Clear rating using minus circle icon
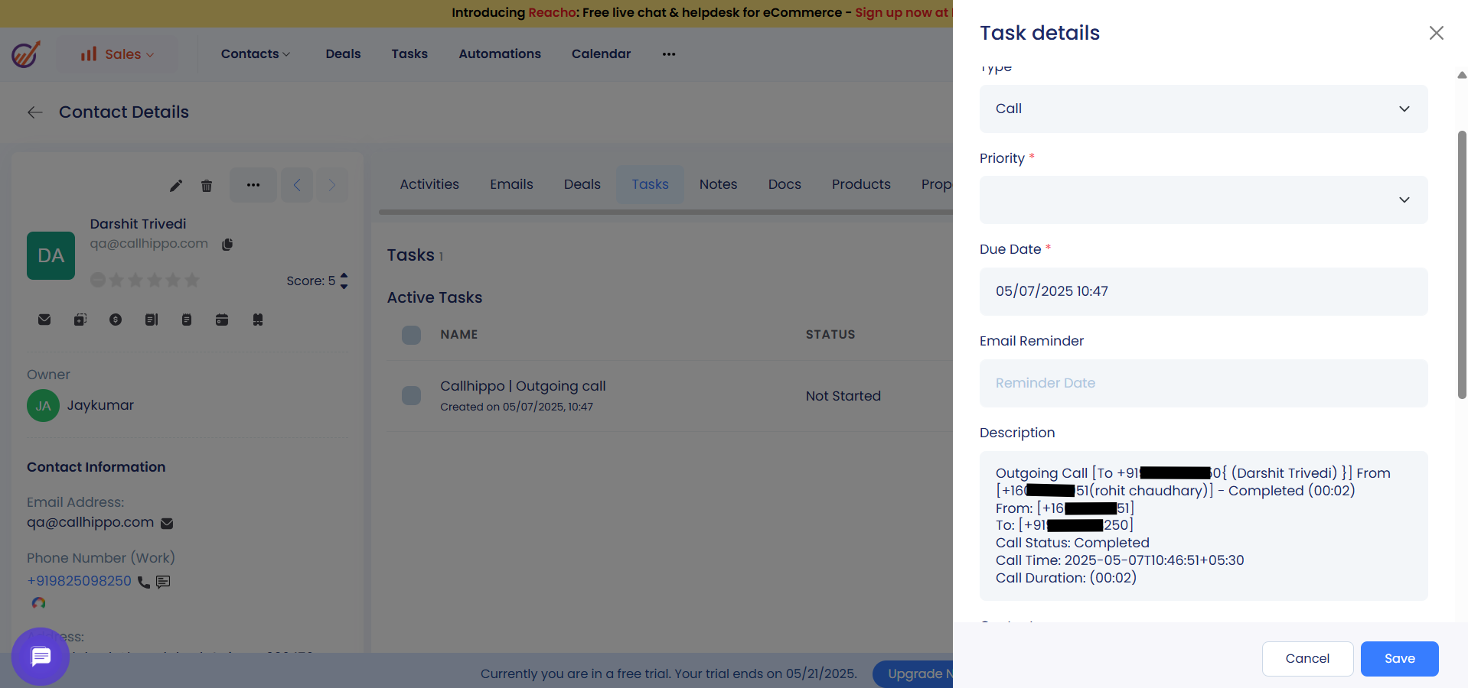 97,280
